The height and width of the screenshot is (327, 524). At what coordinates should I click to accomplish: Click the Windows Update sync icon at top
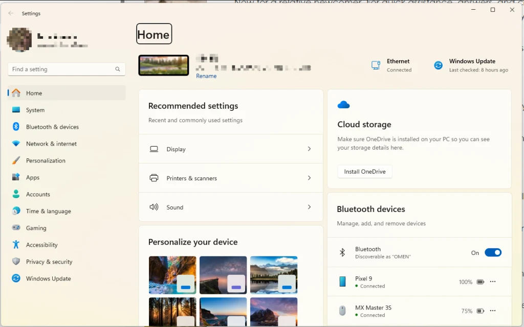(438, 65)
